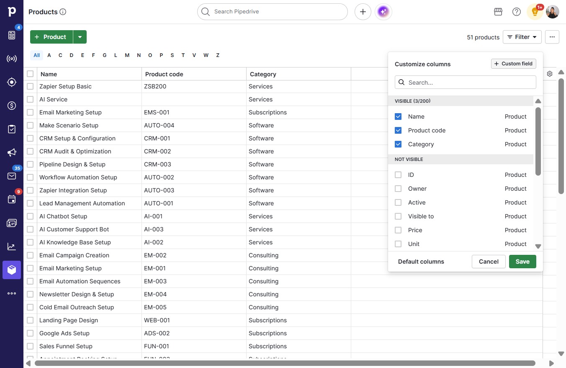Click the page vertical scrollbar thumb
566x368 pixels.
[x=561, y=136]
